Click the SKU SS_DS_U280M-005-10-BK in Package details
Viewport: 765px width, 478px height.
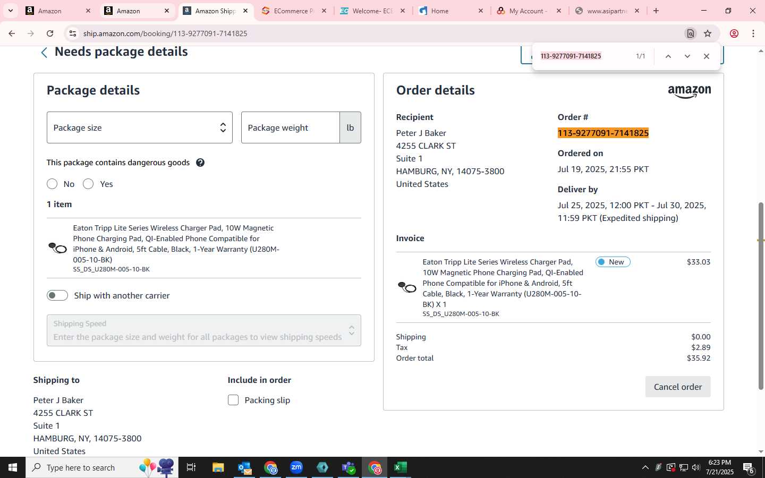click(112, 269)
